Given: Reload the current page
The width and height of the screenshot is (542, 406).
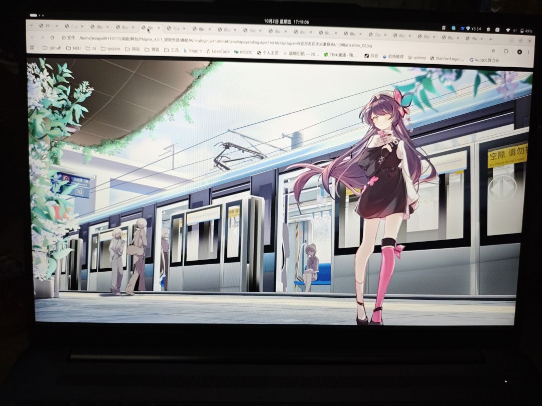Looking at the screenshot, I should (x=52, y=37).
